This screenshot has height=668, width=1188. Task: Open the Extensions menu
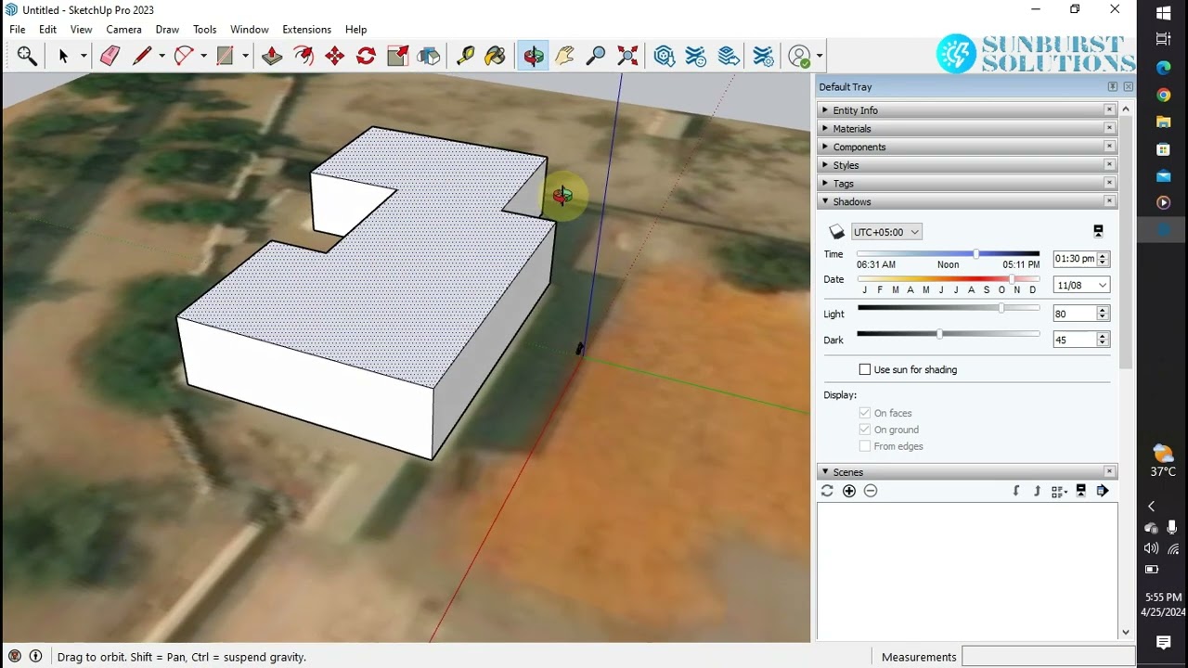point(306,30)
